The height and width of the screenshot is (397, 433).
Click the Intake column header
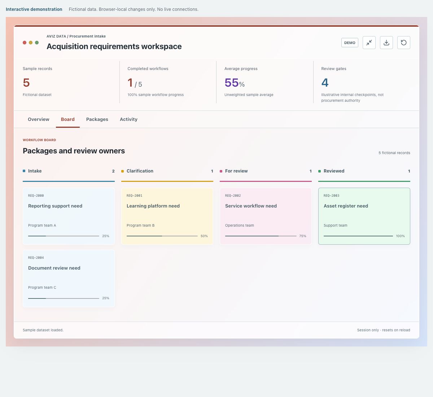69,171
